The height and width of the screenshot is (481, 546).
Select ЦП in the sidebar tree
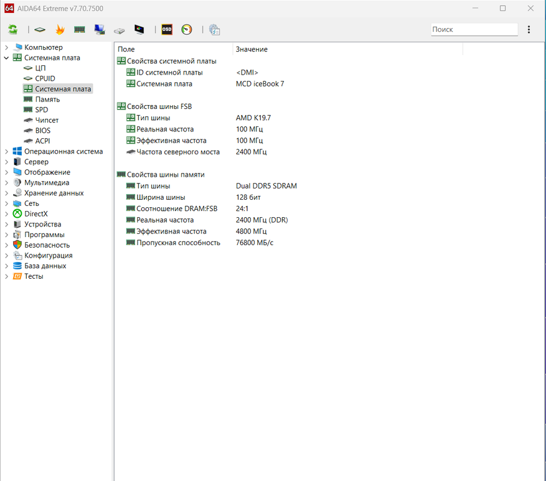pos(40,68)
